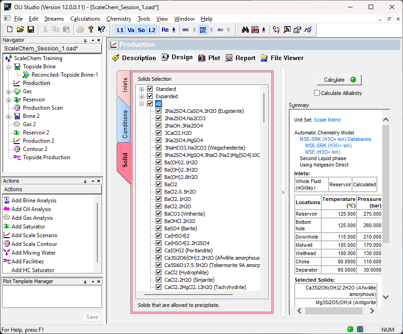Click the options checklist toolbar icon

click(x=297, y=29)
